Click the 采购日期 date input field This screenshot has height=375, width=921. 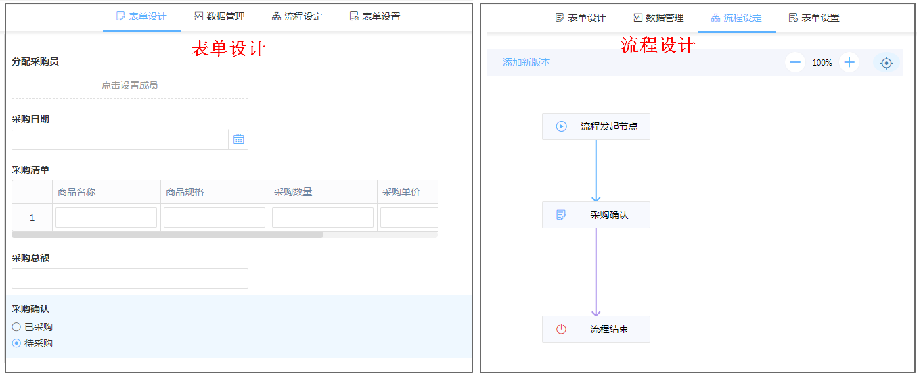pos(120,140)
